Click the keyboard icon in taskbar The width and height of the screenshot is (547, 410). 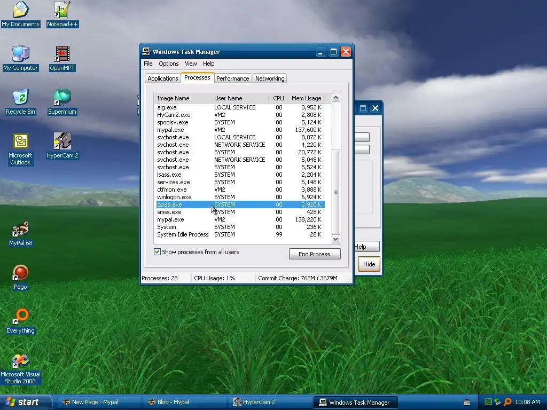click(467, 403)
